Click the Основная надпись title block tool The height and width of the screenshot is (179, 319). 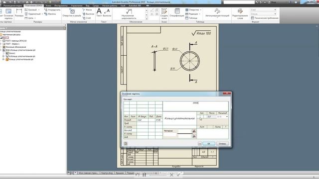[8, 13]
